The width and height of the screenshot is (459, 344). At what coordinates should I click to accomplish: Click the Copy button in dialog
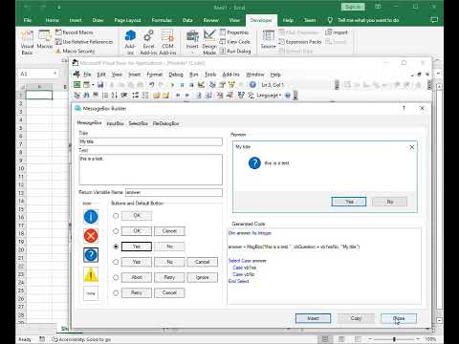tap(356, 318)
